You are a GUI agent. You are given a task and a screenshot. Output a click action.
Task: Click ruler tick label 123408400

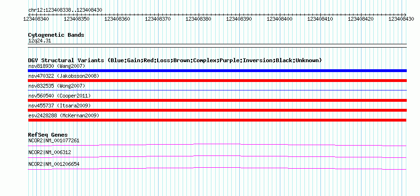pyautogui.click(x=280, y=19)
